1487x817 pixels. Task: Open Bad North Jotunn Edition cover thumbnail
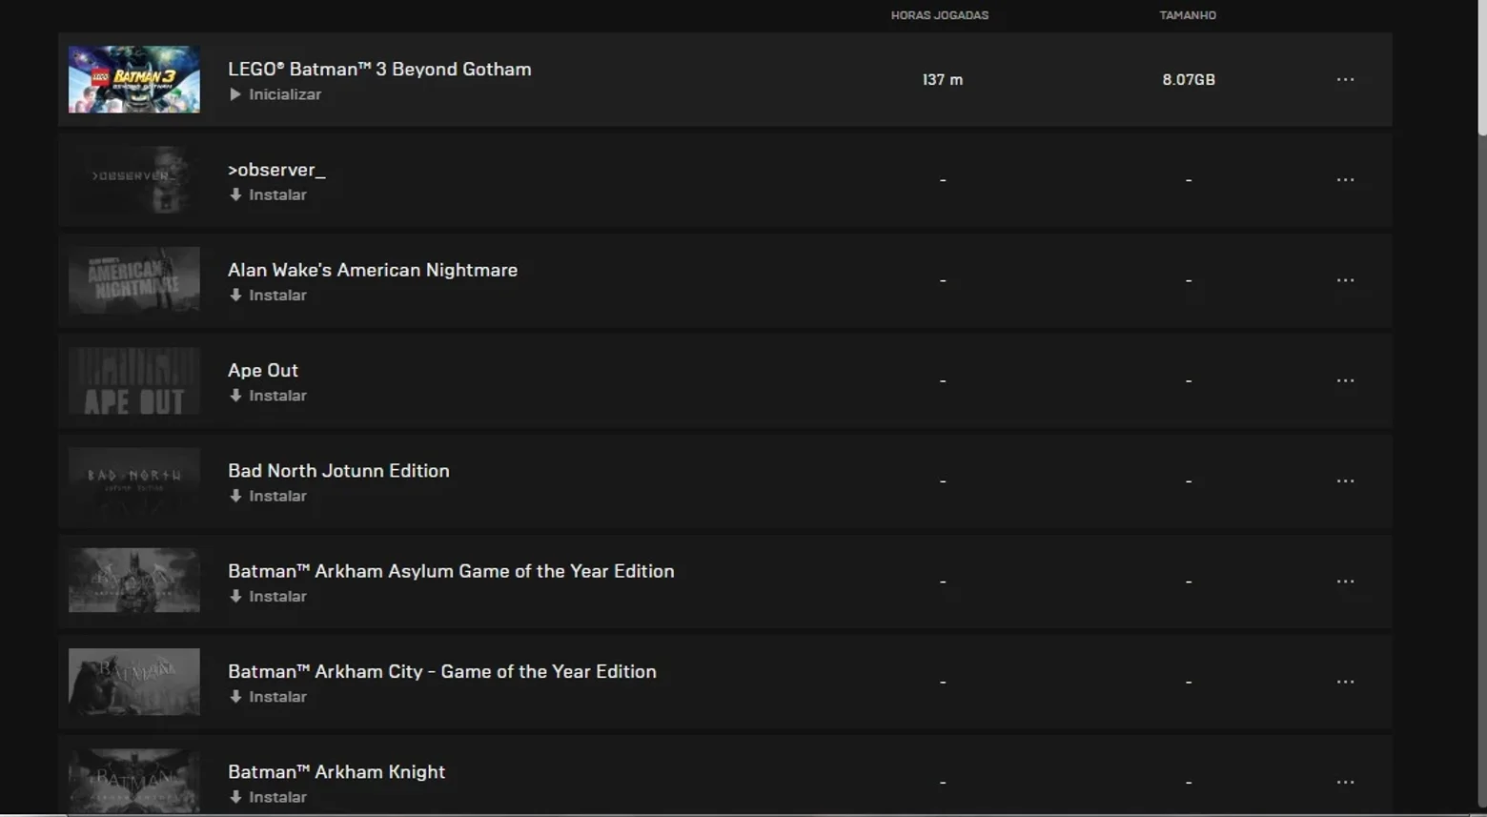(x=134, y=480)
